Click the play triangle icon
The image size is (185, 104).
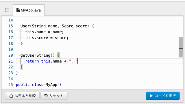[151, 96]
